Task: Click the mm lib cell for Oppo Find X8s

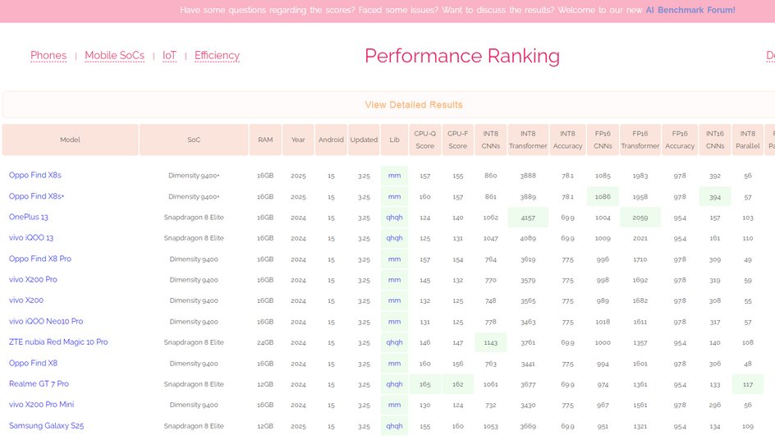Action: 394,176
